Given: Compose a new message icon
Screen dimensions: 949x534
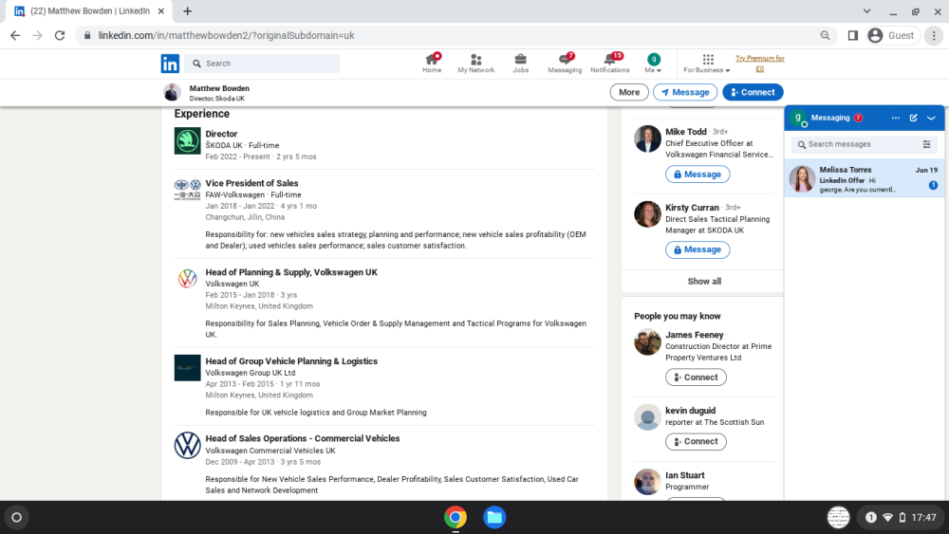Looking at the screenshot, I should [x=913, y=118].
